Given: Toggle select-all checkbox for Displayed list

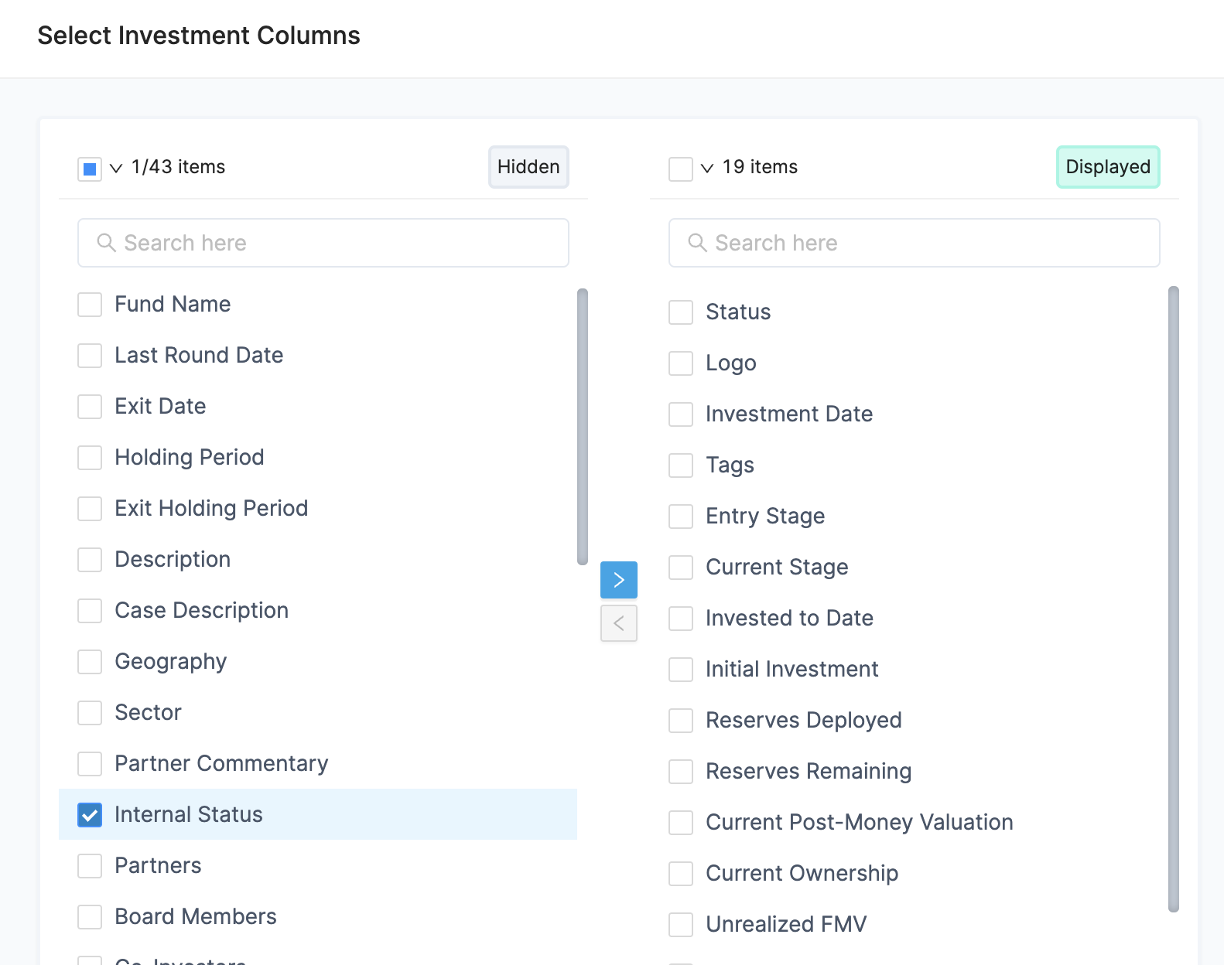Looking at the screenshot, I should [681, 169].
